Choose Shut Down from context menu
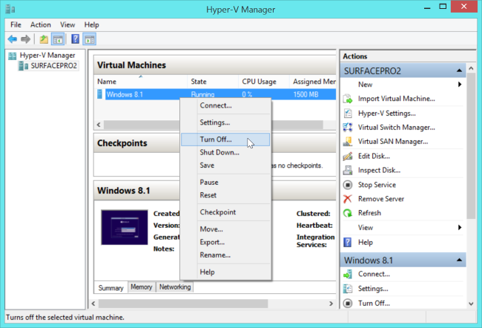Image resolution: width=482 pixels, height=328 pixels. pyautogui.click(x=219, y=152)
